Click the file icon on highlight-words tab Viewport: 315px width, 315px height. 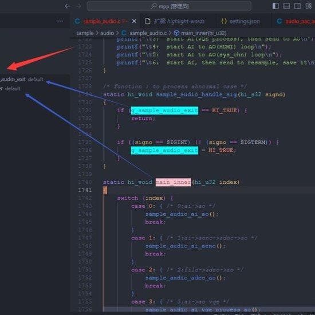tap(148, 21)
